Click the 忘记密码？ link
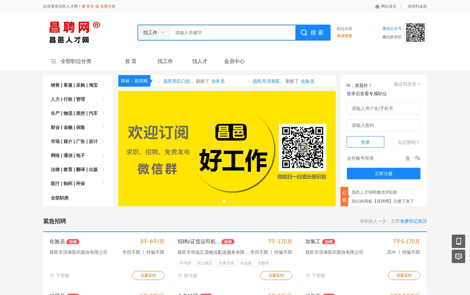 tap(409, 142)
